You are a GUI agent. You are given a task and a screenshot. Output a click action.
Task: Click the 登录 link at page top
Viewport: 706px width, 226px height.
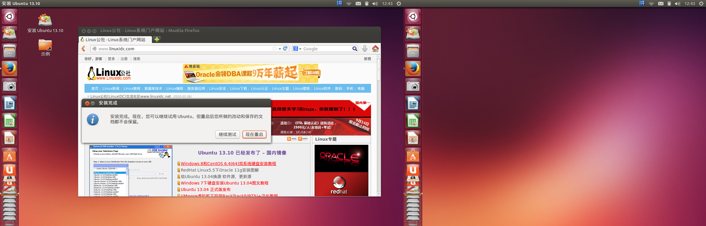tap(111, 59)
